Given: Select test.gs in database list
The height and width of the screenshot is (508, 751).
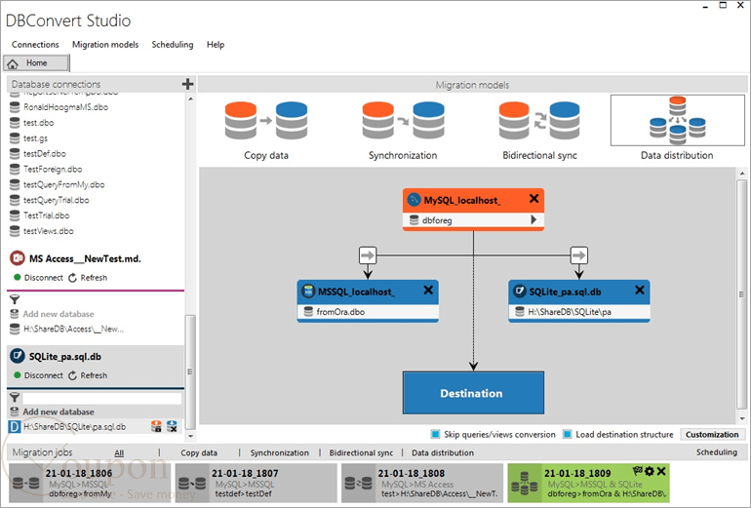Looking at the screenshot, I should [35, 138].
